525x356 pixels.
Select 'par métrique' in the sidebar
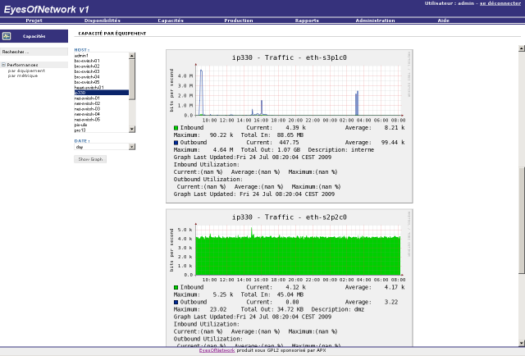click(x=23, y=75)
